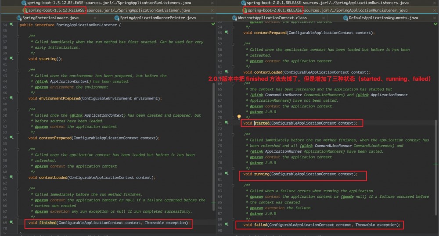
Task: Close the SpringFactoriesLoader.java tab
Action: 95,18
